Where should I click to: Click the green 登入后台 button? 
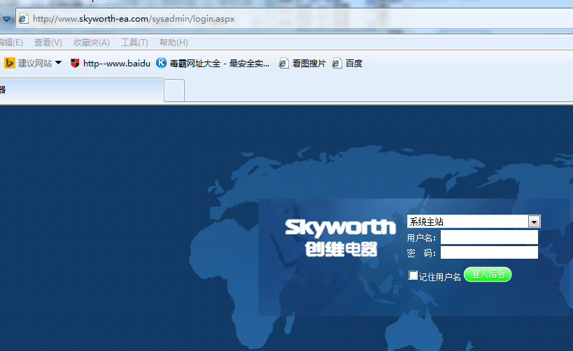pos(488,274)
